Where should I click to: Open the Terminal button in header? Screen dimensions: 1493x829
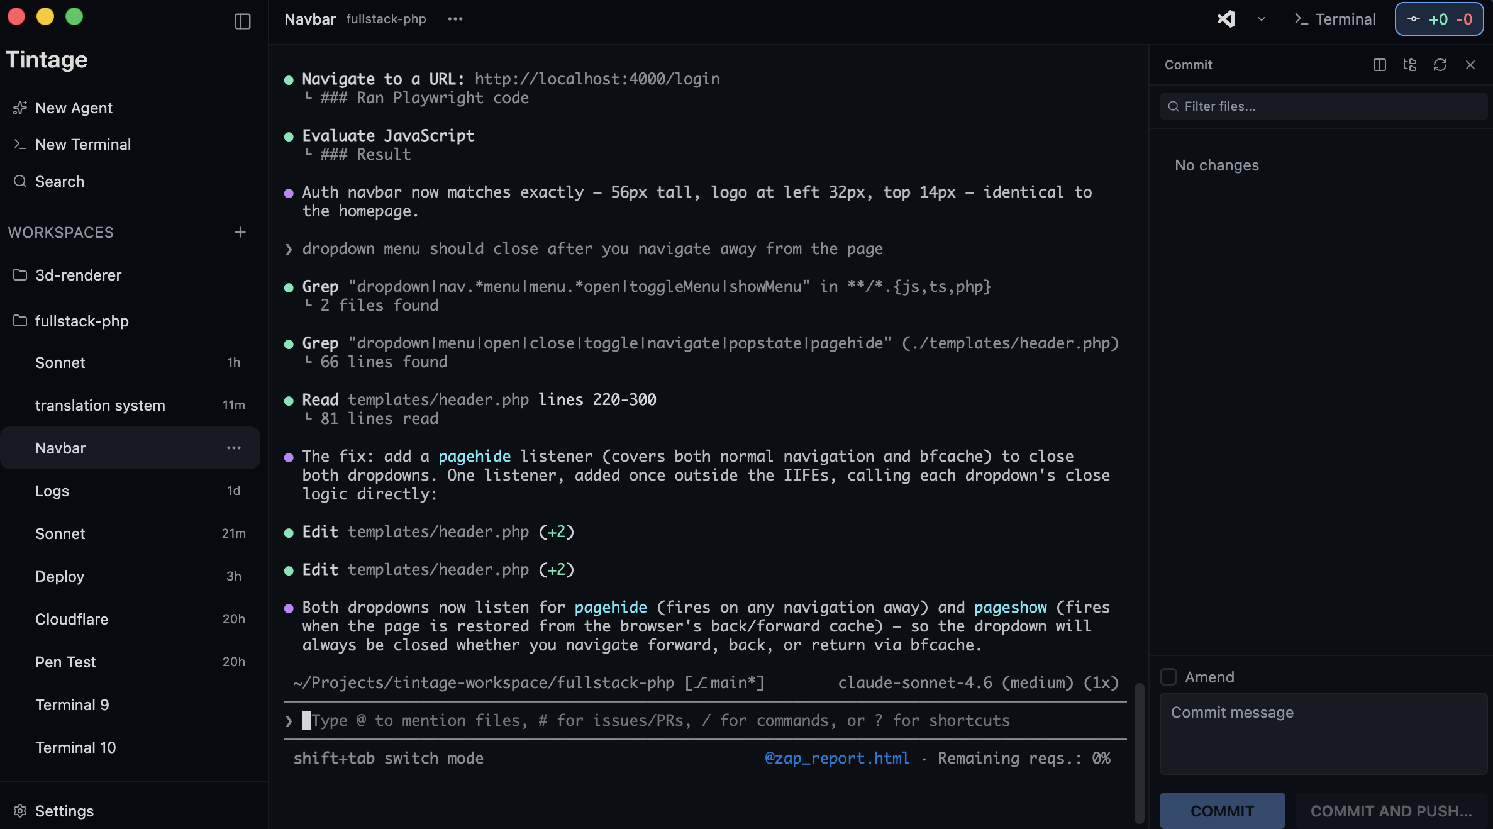[x=1335, y=19]
